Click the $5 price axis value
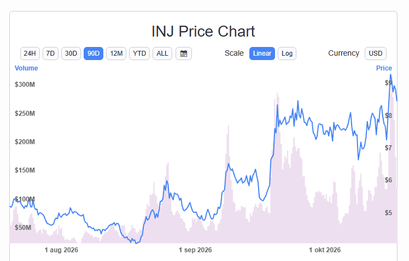409x261 pixels. click(388, 212)
